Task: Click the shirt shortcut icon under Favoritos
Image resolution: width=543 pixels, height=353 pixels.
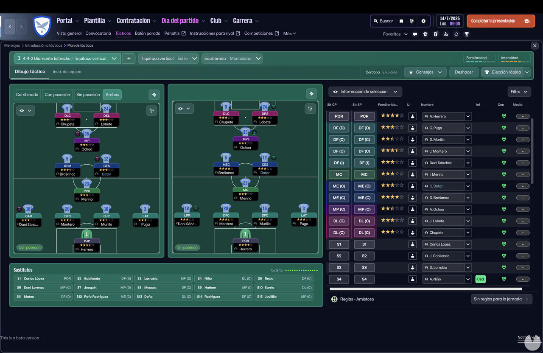Action: pyautogui.click(x=425, y=34)
